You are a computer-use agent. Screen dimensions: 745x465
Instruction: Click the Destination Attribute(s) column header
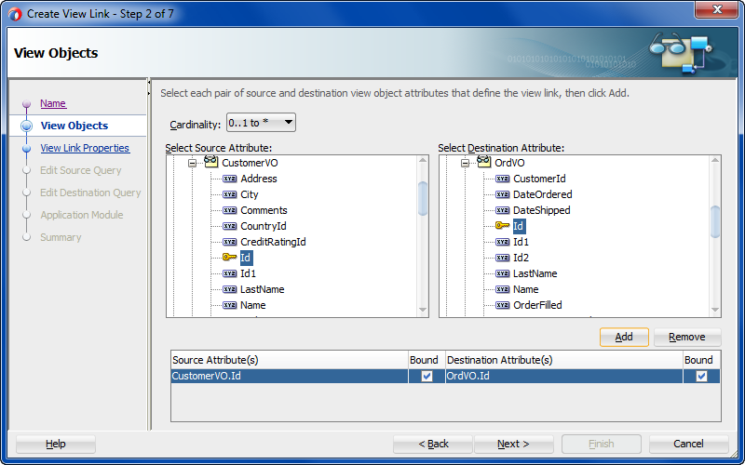click(564, 360)
